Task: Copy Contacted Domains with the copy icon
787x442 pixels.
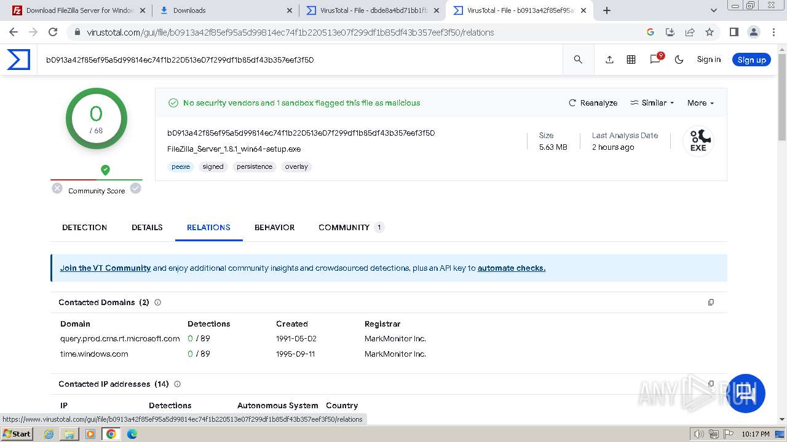Action: point(711,302)
